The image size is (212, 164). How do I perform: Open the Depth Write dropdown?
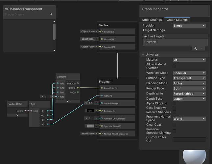[x=189, y=93]
